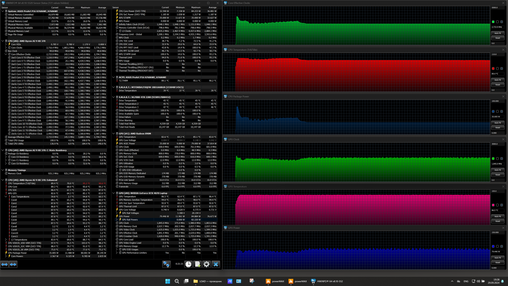Click the Snipping Tool taskbar icon

click(x=252, y=281)
